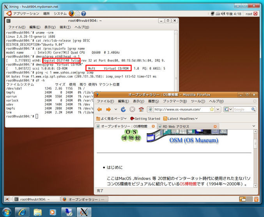The image size is (264, 217).
Task: Open the back/forward history dropdown arrow
Action: tap(116, 109)
